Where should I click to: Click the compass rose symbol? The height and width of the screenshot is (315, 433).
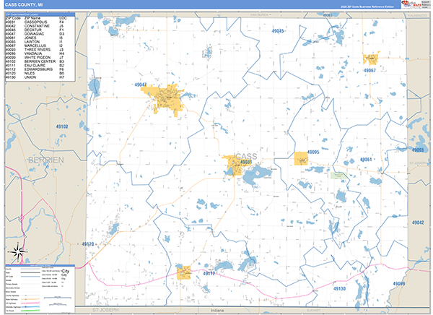(17, 252)
